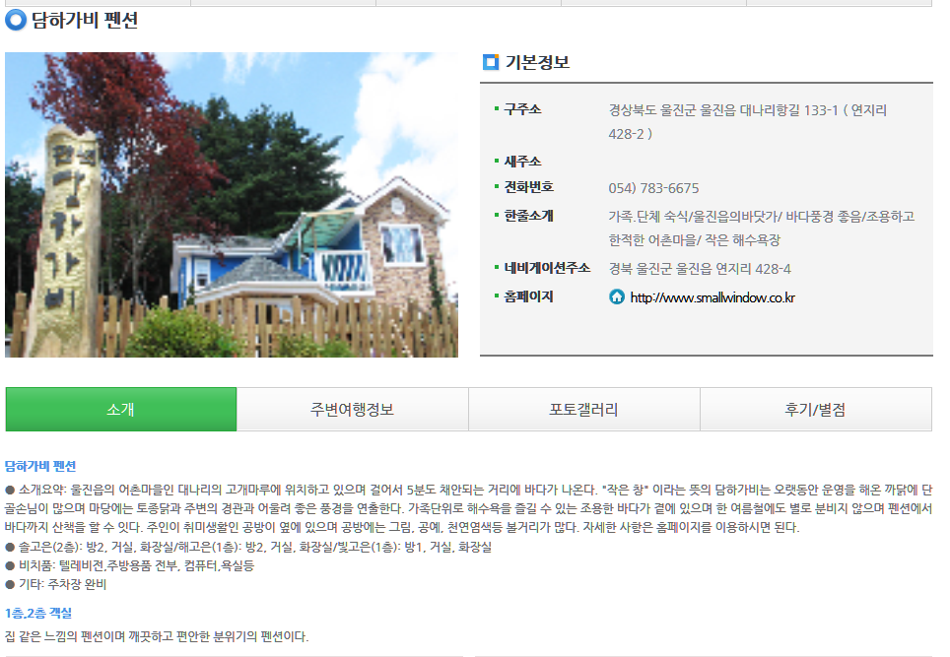Click the 기본정보 section heading

[x=537, y=62]
